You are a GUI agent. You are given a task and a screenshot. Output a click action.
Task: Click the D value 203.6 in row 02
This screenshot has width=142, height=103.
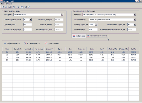(60, 55)
